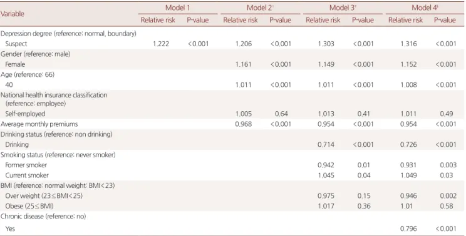Select relative risk value 0.946
The width and height of the screenshot is (466, 236).
pos(408,196)
